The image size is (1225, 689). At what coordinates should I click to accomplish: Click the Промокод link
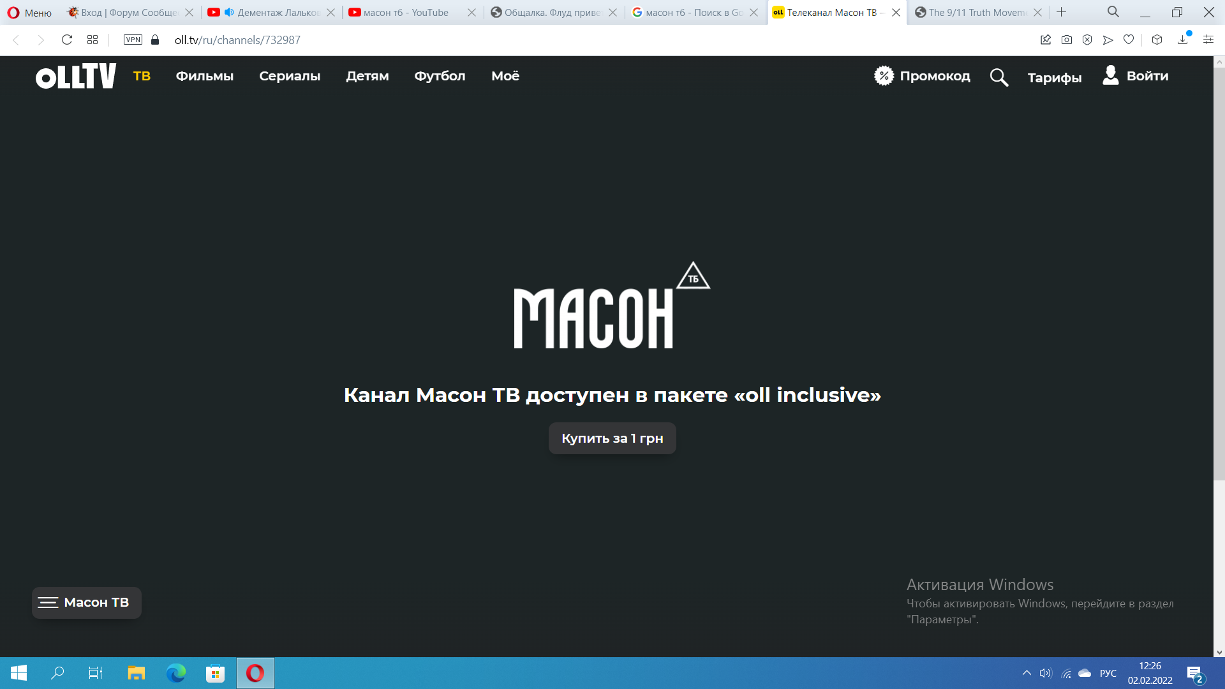coord(923,76)
